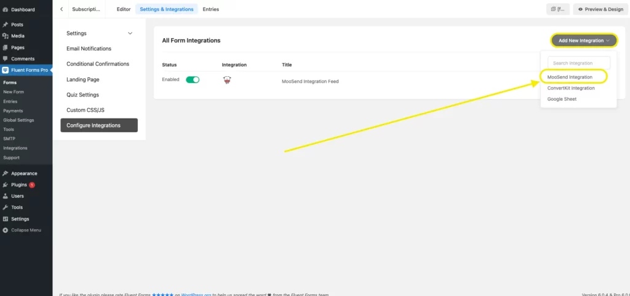Screen dimensions: 630x296
Task: Choose Google Sheet from the dropdown
Action: click(562, 99)
